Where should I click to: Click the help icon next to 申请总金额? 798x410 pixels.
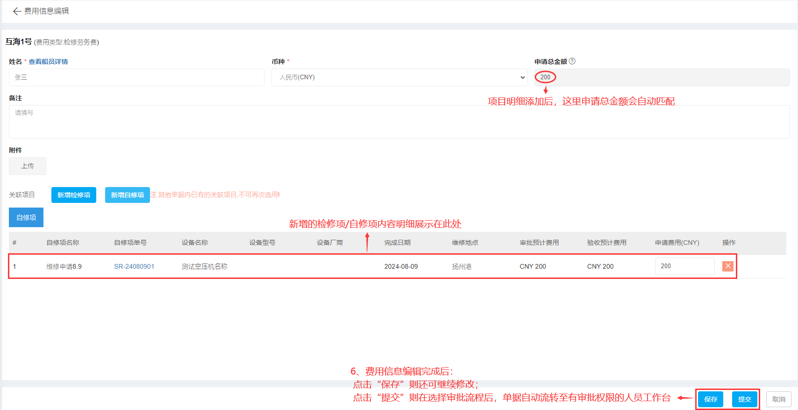click(x=572, y=61)
